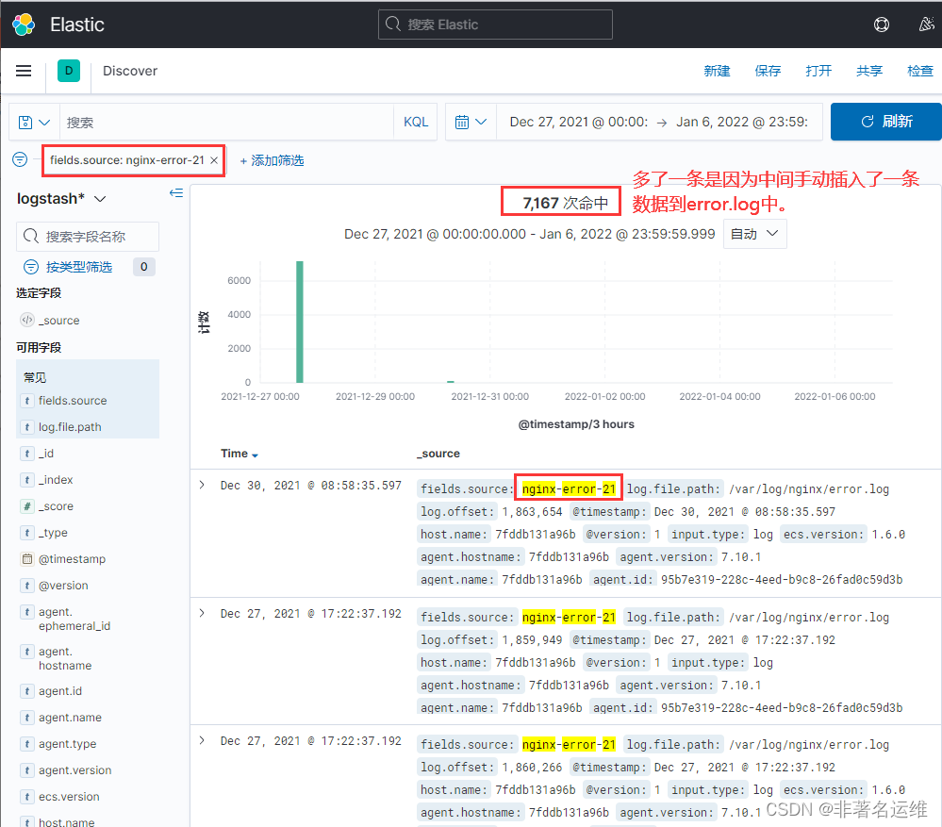Screen dimensions: 942x827
Task: Click 共享 in top menu
Action: (x=869, y=71)
